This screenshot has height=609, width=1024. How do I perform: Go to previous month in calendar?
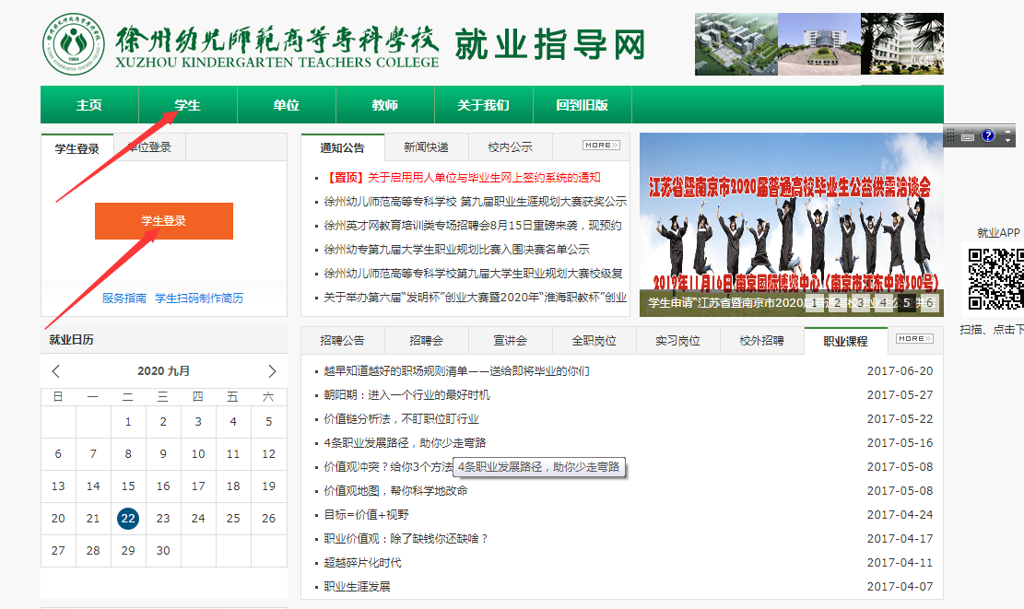pos(56,371)
